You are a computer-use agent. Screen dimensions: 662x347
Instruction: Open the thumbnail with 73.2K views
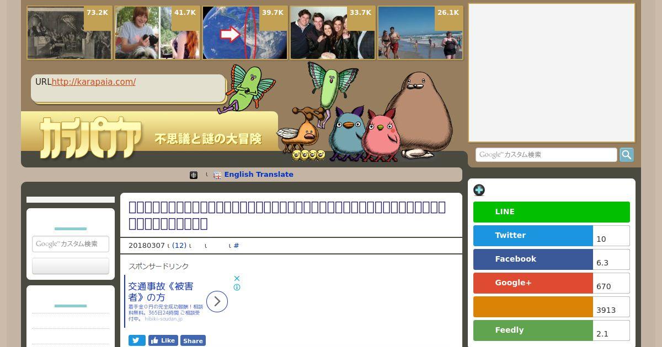[69, 33]
